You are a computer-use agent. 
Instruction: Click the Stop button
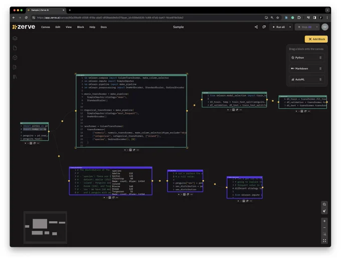(305, 27)
